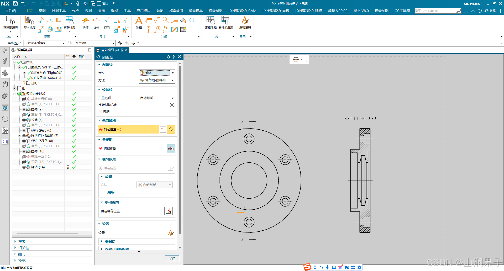Click the Update Views (更新视图) icon
The height and width of the screenshot is (271, 504).
pyautogui.click(x=70, y=20)
